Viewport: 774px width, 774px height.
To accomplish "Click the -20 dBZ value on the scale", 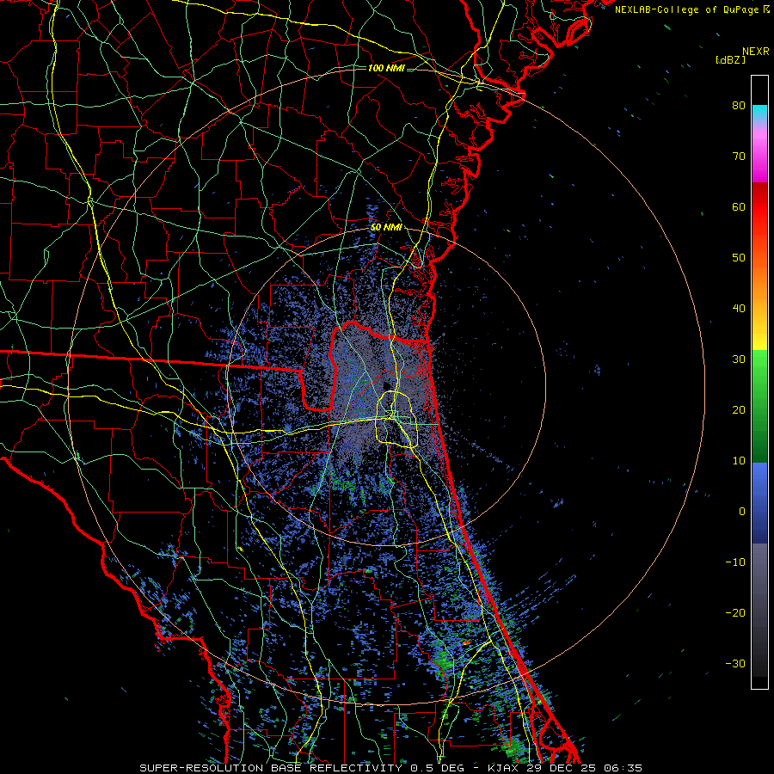I will click(735, 612).
